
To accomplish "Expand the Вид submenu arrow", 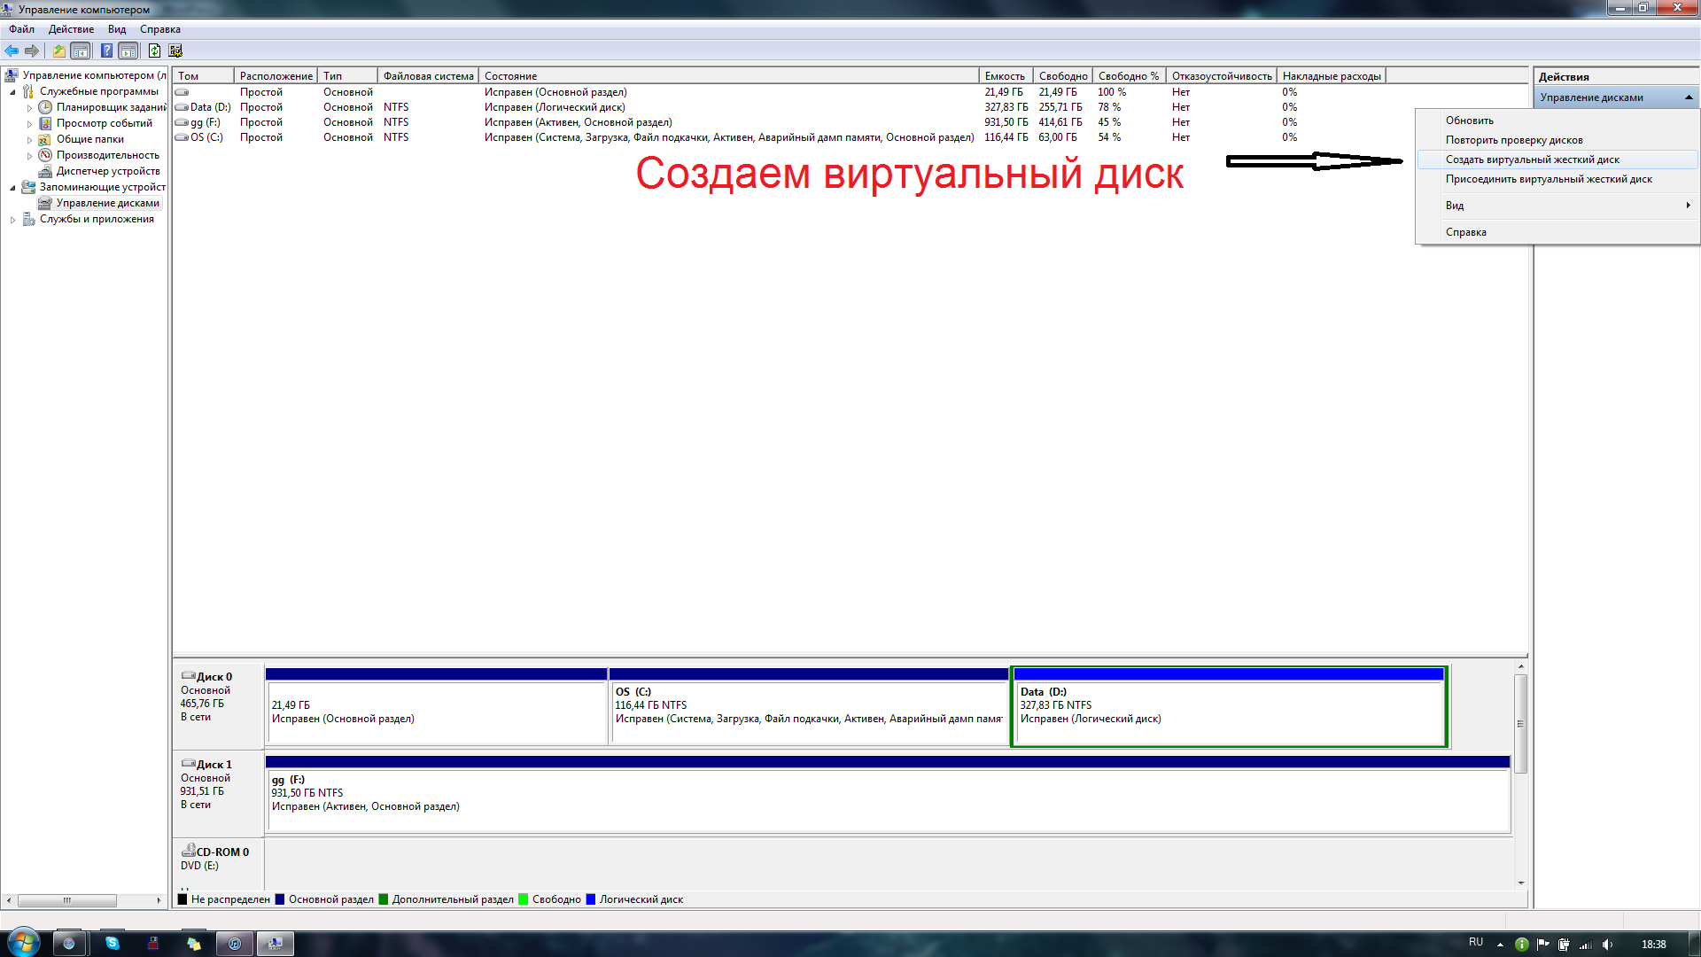I will [1688, 206].
